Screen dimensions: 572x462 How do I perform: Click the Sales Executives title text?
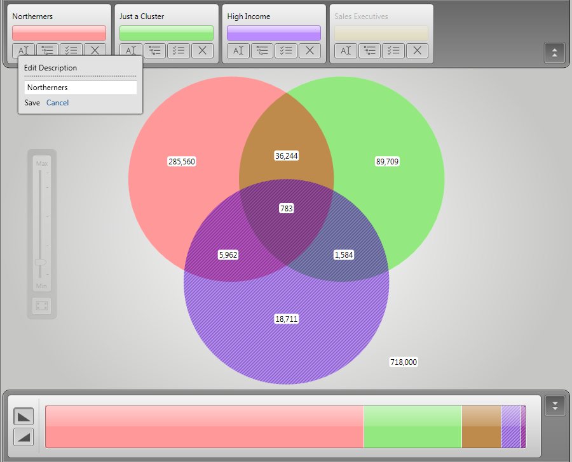[361, 16]
